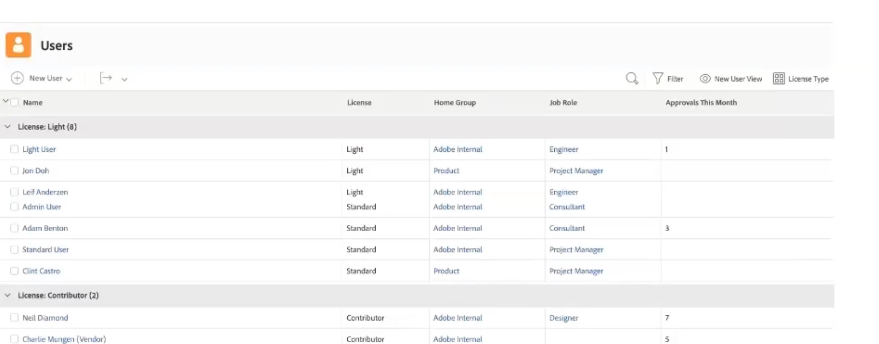Image resolution: width=879 pixels, height=344 pixels.
Task: Toggle the select-all checkbox in the header
Action: (15, 102)
